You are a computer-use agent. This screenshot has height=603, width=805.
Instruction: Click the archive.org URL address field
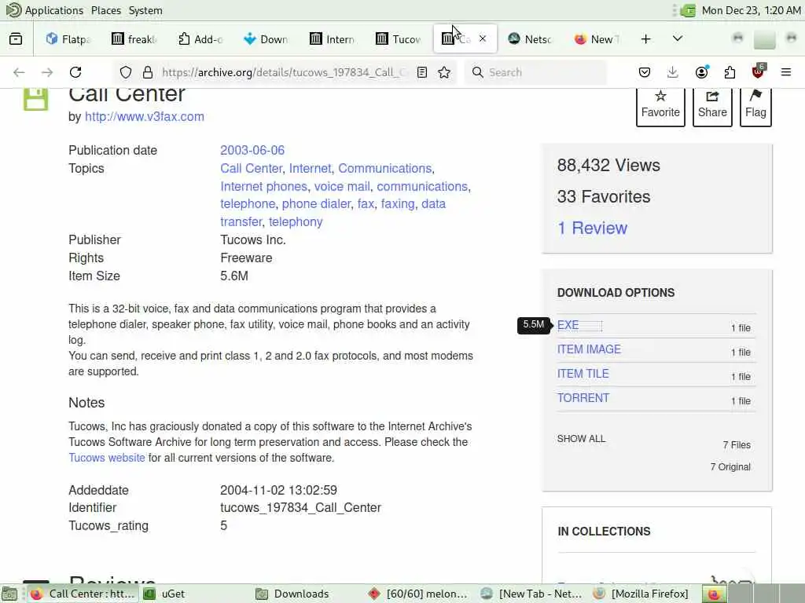click(285, 72)
